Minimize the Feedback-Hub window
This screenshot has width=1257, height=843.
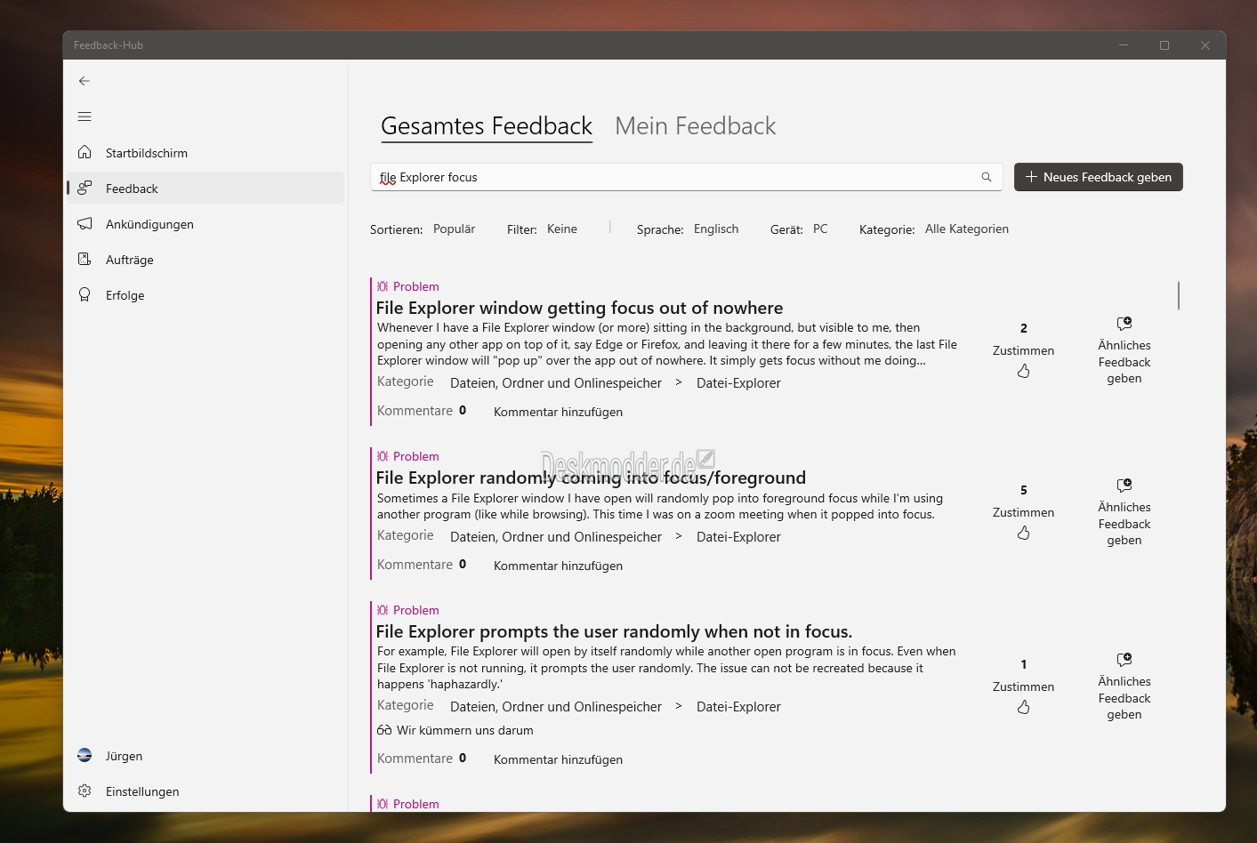pos(1124,45)
